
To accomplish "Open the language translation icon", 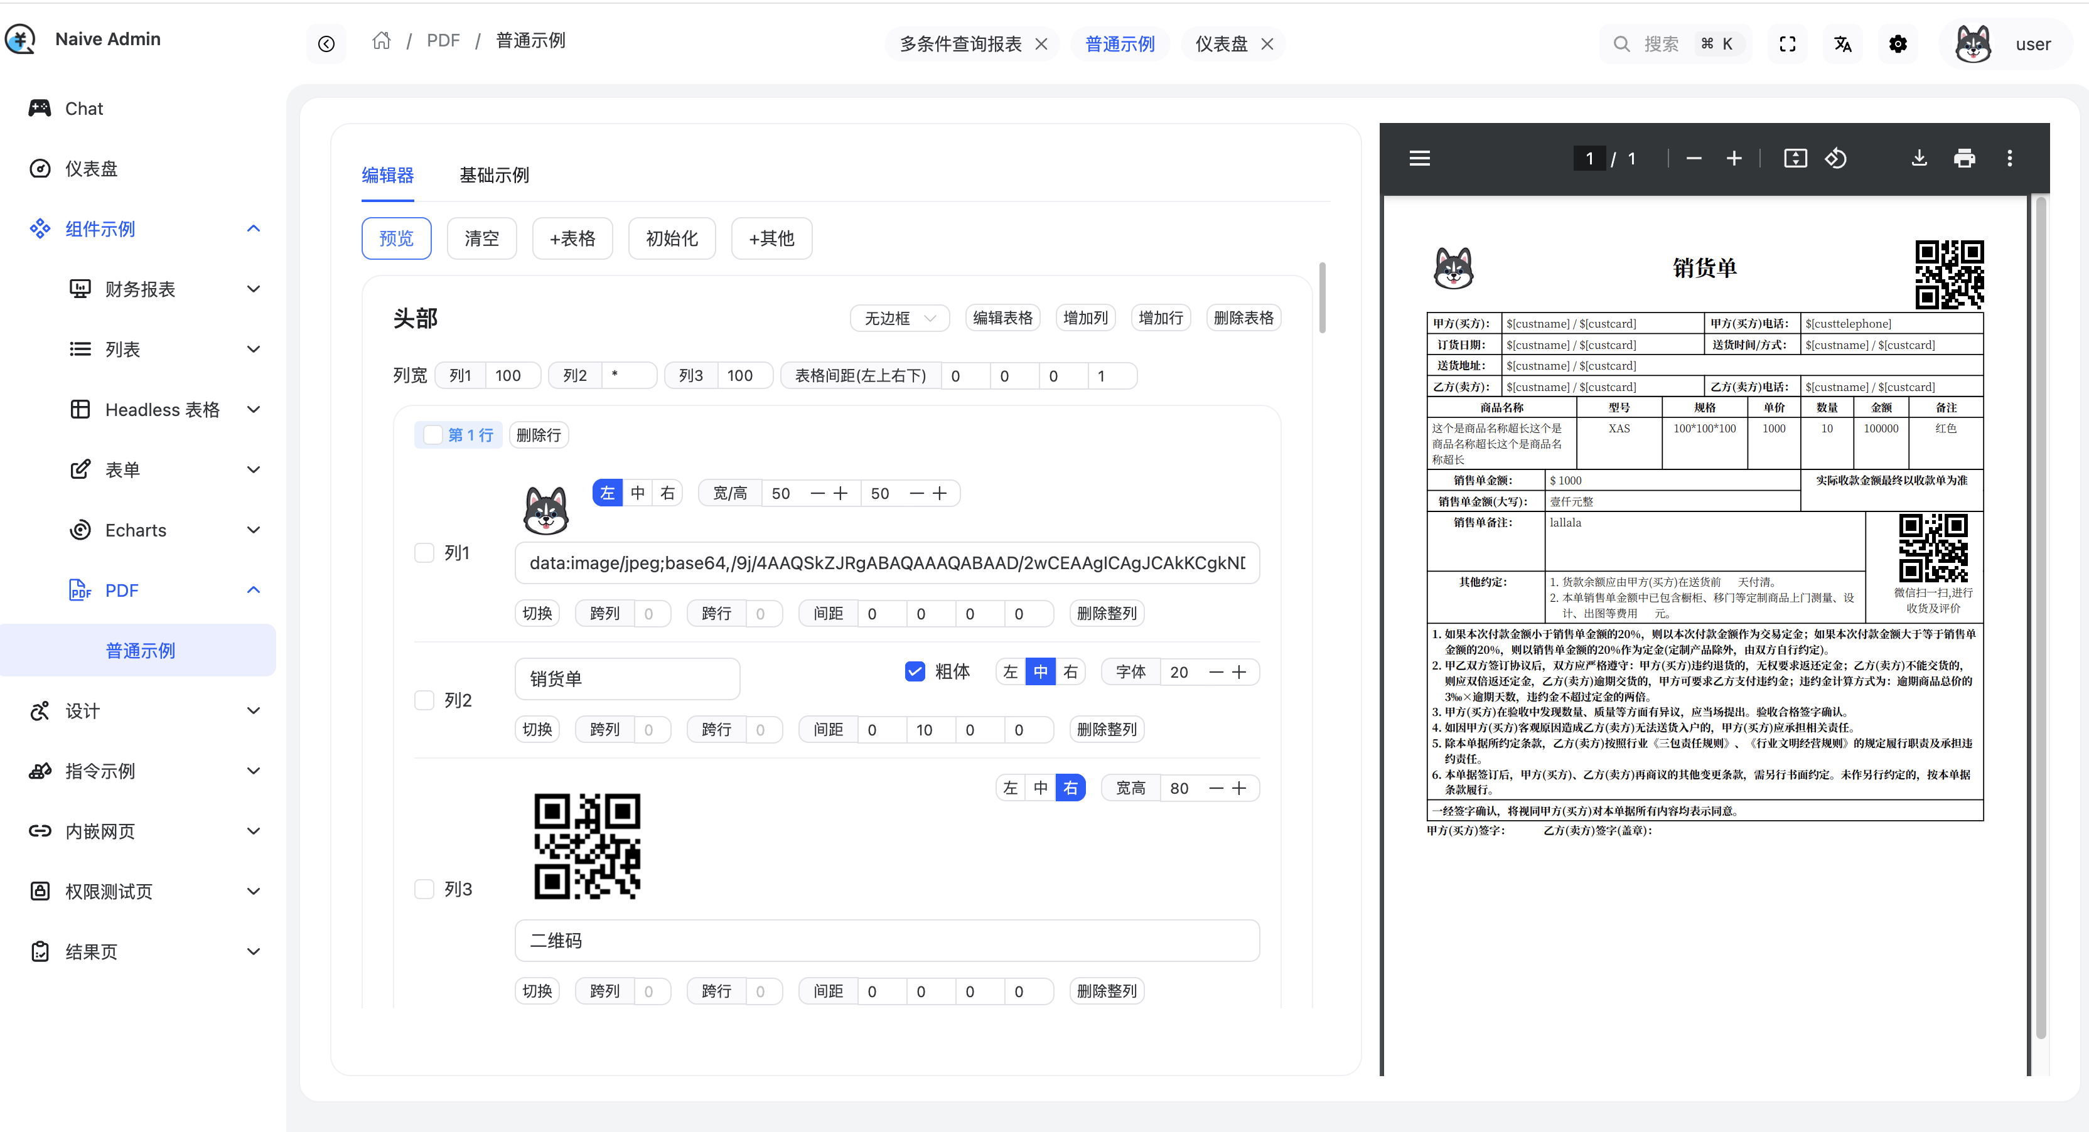I will pyautogui.click(x=1842, y=44).
